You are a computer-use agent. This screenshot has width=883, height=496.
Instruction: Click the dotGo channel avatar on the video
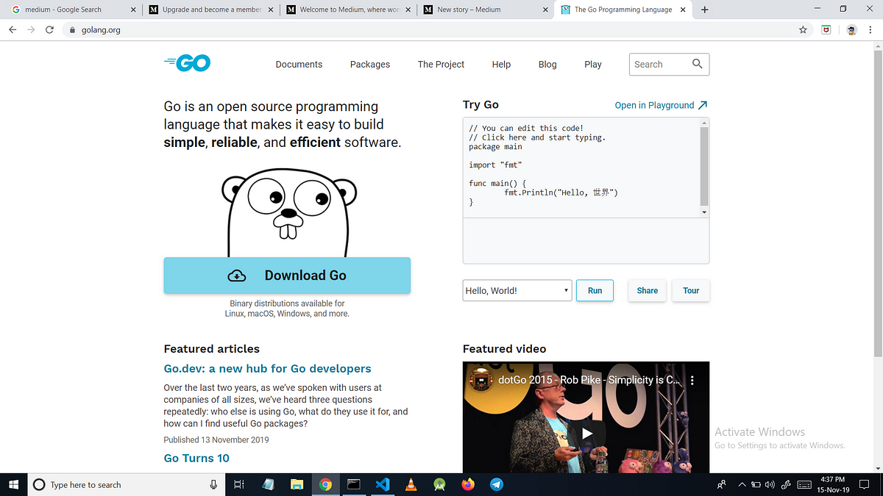[482, 380]
